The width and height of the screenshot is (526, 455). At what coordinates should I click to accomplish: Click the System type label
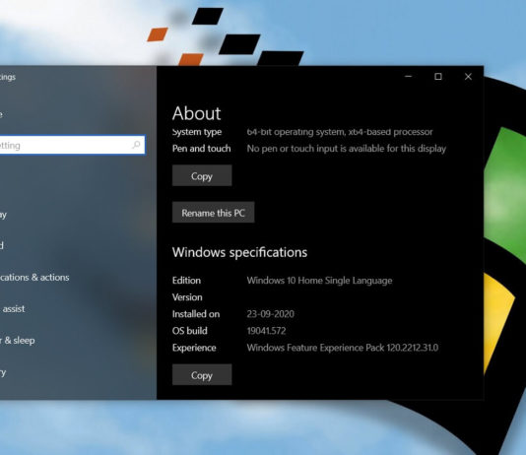tap(197, 132)
